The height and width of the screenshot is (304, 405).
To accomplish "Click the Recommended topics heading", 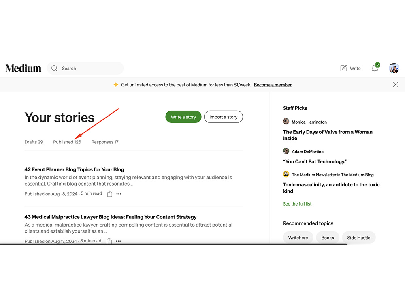I will 308,223.
